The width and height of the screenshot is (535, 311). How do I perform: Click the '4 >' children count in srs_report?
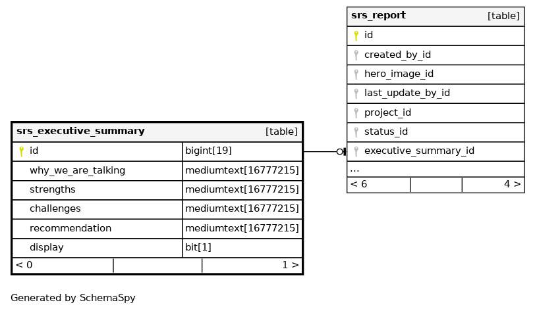[x=512, y=184]
